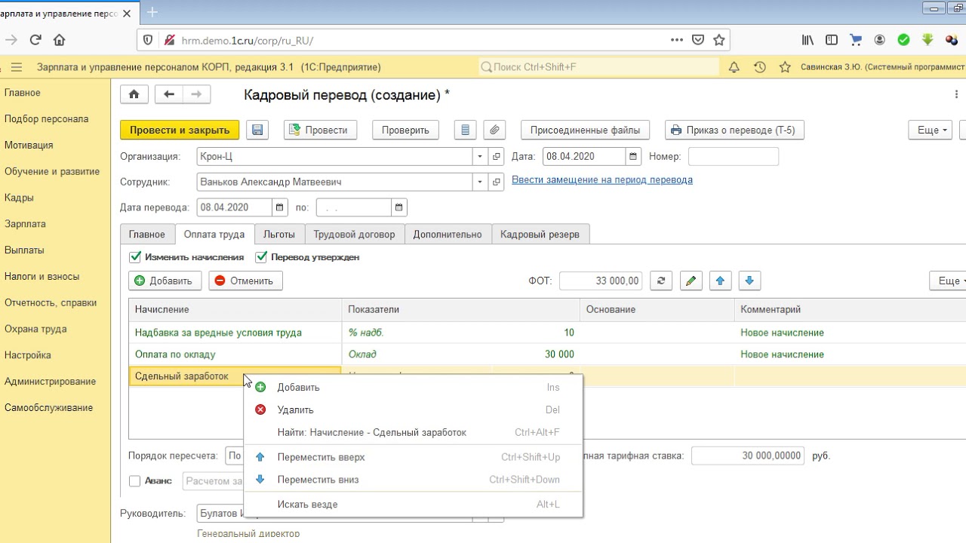Print Приказ о переводе (Т-5)

click(734, 130)
